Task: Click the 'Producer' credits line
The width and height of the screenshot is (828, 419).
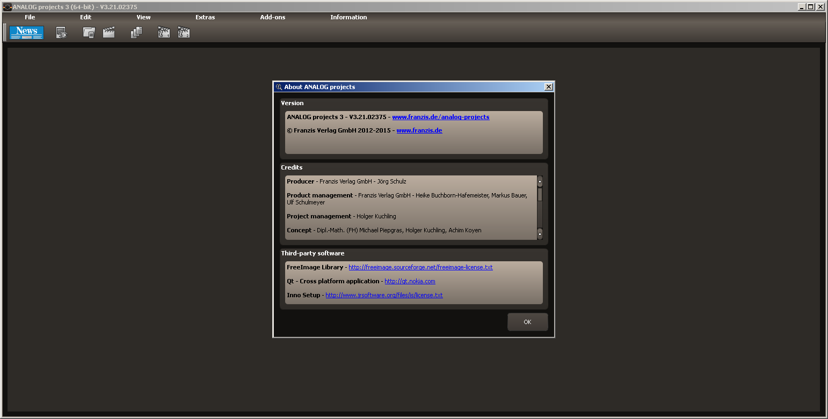Action: click(x=346, y=181)
